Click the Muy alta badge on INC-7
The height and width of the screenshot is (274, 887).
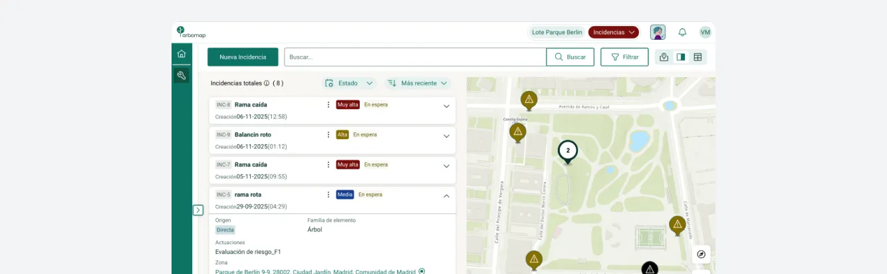coord(348,164)
